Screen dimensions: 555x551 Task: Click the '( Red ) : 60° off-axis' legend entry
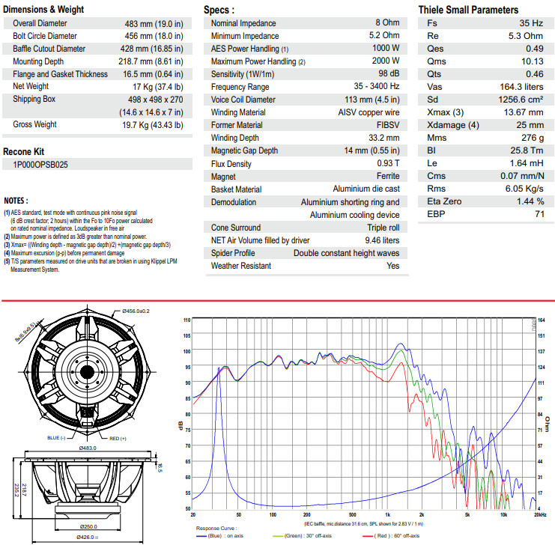(391, 536)
